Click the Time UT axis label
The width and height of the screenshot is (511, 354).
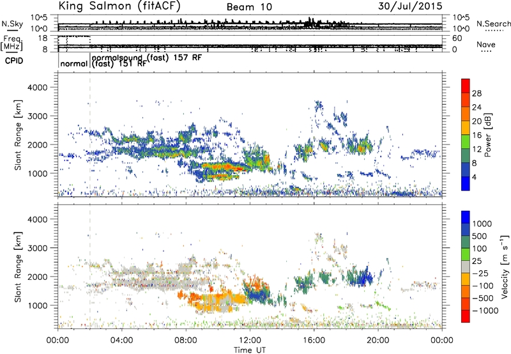(250, 350)
